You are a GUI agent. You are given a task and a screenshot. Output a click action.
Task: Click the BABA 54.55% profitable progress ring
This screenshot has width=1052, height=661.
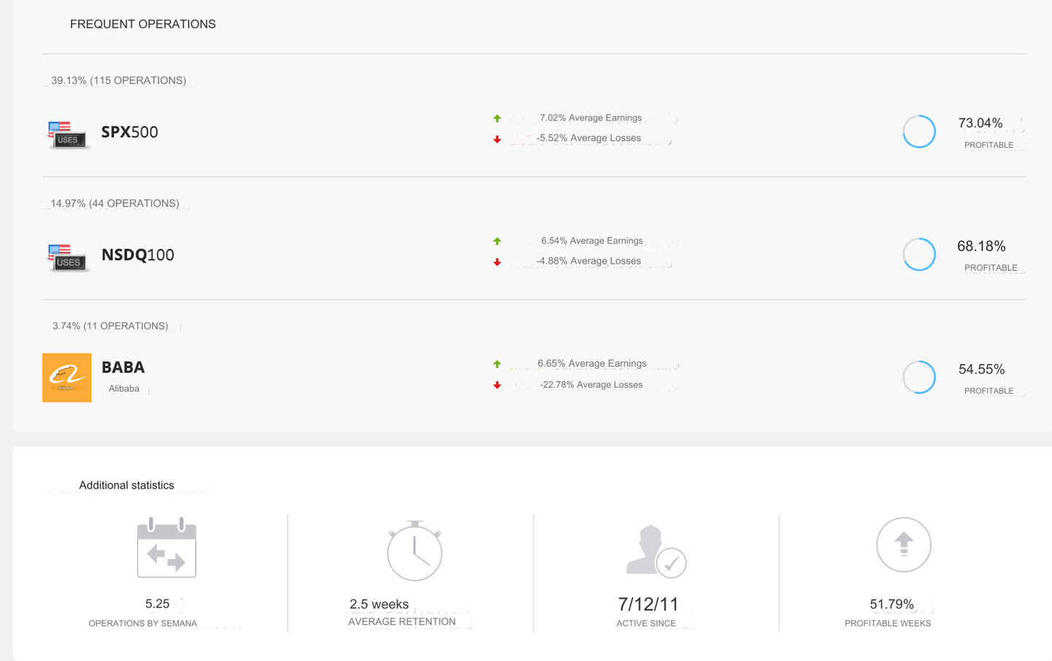(x=919, y=378)
